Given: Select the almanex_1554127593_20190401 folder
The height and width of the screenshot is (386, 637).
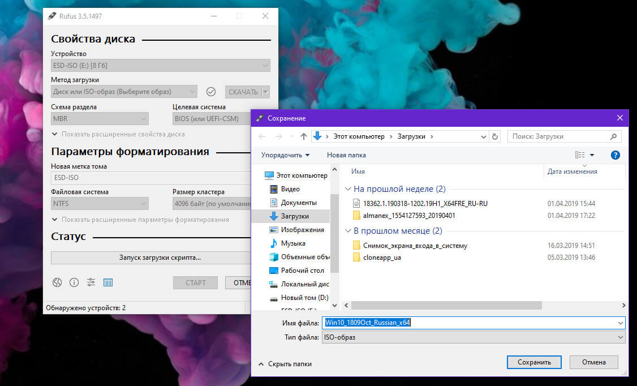Looking at the screenshot, I should (x=408, y=215).
